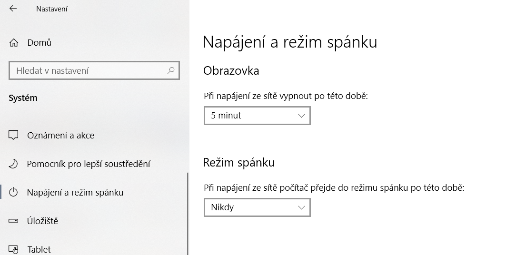Click the Domů house icon
Image resolution: width=516 pixels, height=255 pixels.
(x=14, y=43)
